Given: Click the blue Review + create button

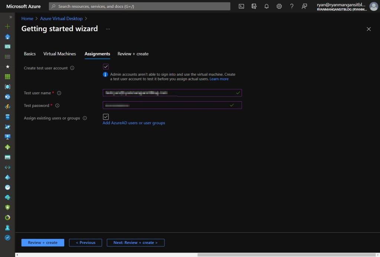Looking at the screenshot, I should [x=43, y=243].
